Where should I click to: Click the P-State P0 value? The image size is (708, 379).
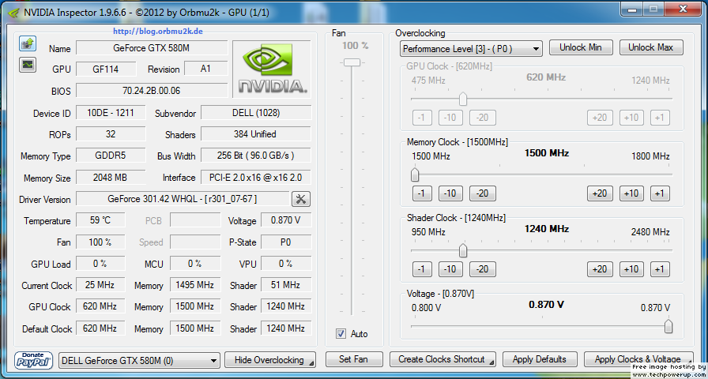coord(286,242)
